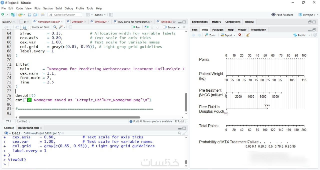This screenshot has height=170, width=320.
Task: Open the Addins dropdown
Action: click(100, 15)
